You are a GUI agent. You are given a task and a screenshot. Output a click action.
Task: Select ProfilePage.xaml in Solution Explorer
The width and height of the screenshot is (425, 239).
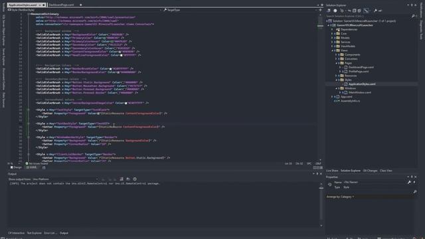click(359, 71)
